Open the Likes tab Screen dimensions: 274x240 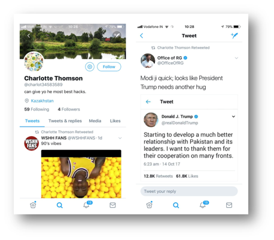coord(115,121)
